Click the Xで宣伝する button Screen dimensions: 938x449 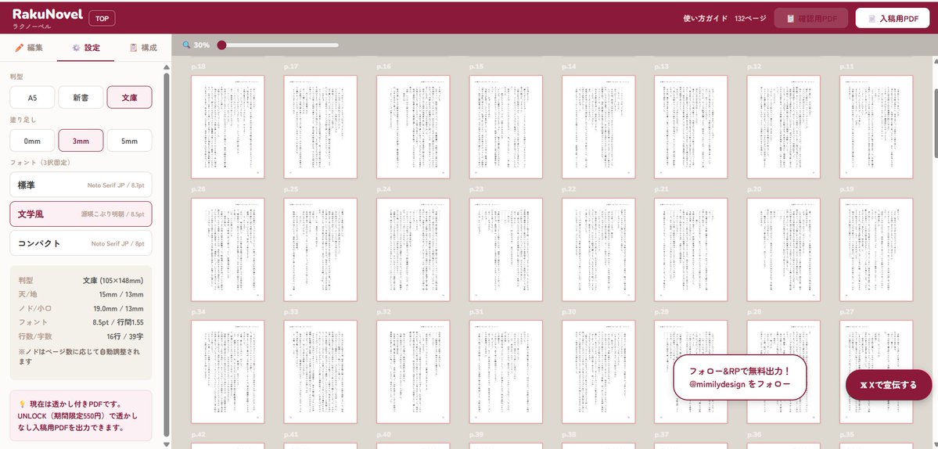pos(889,385)
